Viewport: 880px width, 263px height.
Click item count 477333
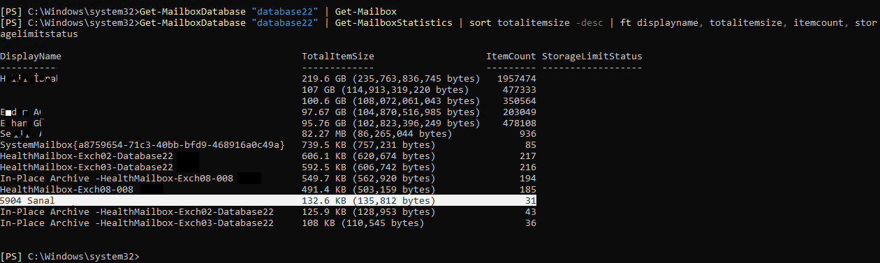point(520,89)
